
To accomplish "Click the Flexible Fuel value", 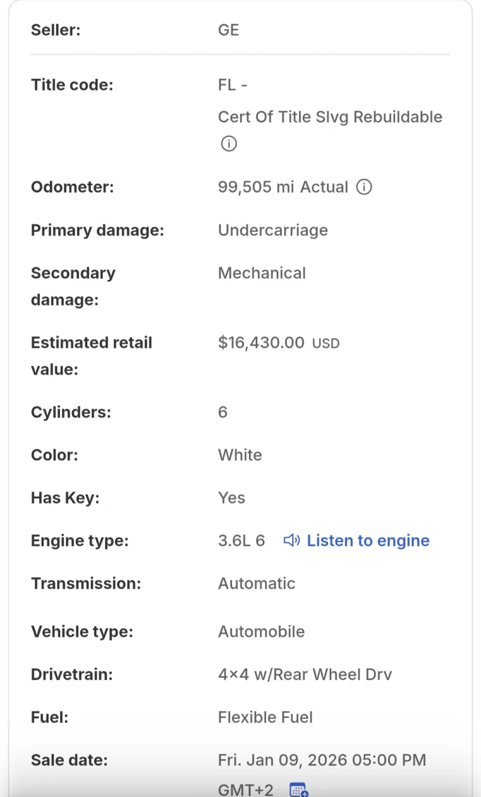I will [265, 717].
